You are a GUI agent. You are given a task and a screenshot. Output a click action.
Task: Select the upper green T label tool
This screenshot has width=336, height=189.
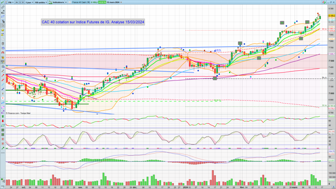click(x=3, y=130)
